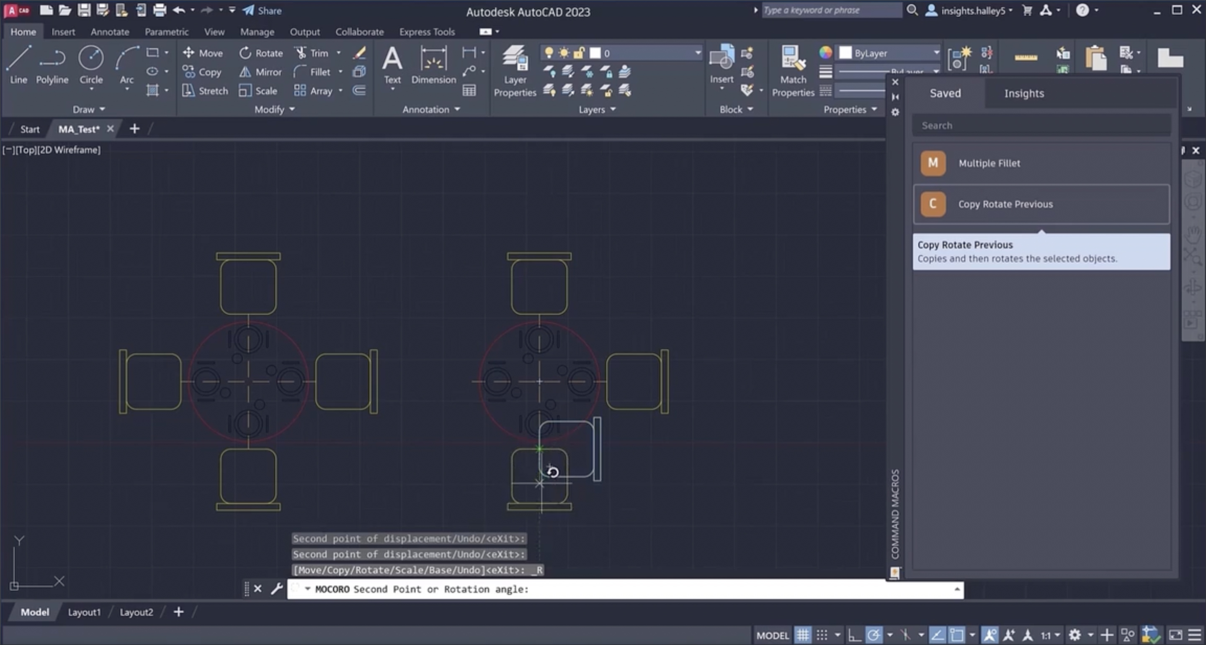Click the customize wrench icon on command line
1206x645 pixels.
click(x=277, y=589)
